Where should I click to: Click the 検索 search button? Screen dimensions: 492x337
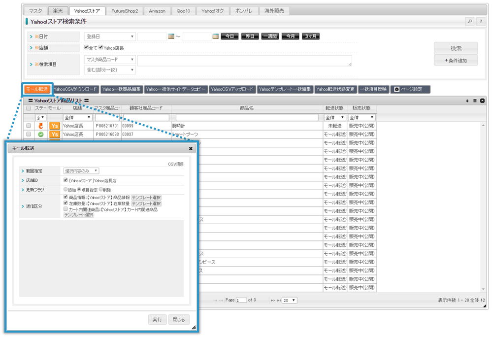pos(456,49)
